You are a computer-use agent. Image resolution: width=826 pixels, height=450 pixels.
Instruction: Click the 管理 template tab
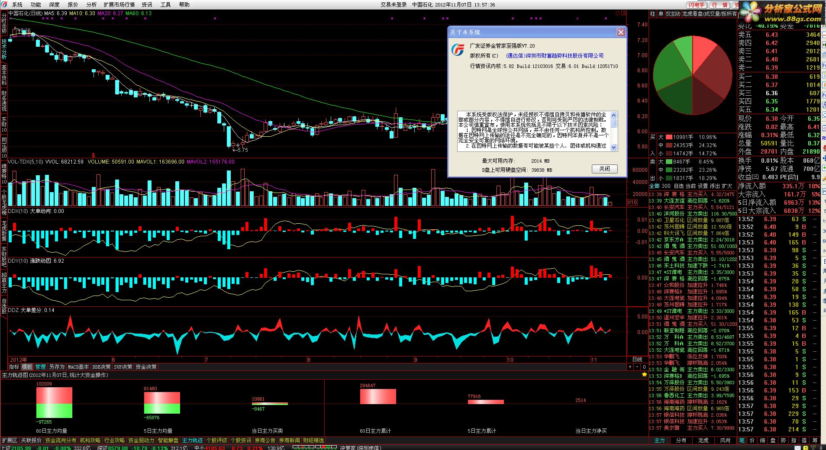[x=40, y=367]
